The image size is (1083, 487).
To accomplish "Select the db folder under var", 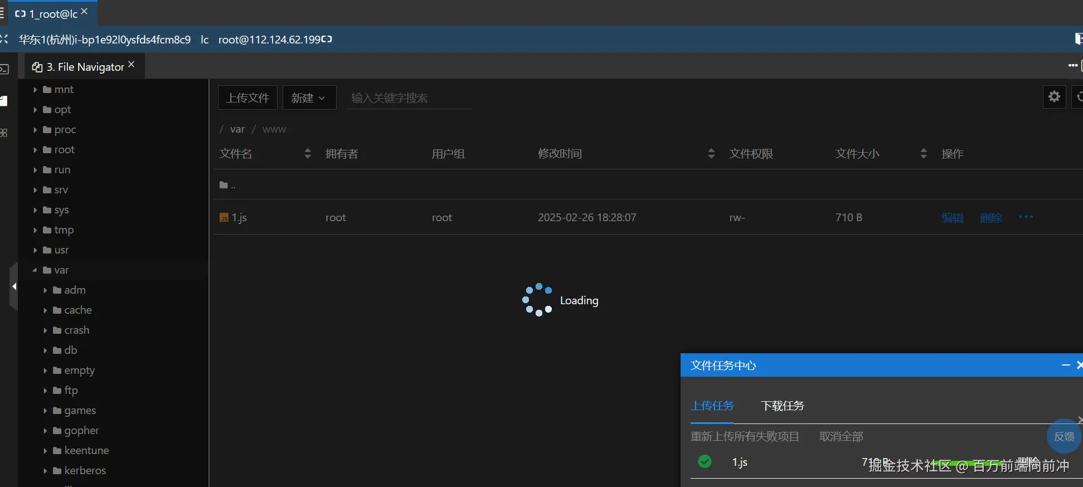I will coord(71,350).
